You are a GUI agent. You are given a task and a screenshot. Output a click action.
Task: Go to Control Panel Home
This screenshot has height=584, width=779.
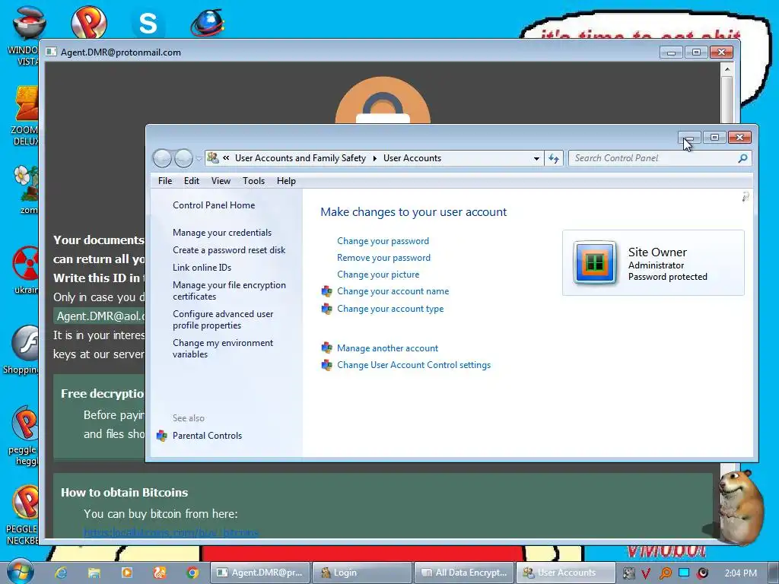point(214,205)
